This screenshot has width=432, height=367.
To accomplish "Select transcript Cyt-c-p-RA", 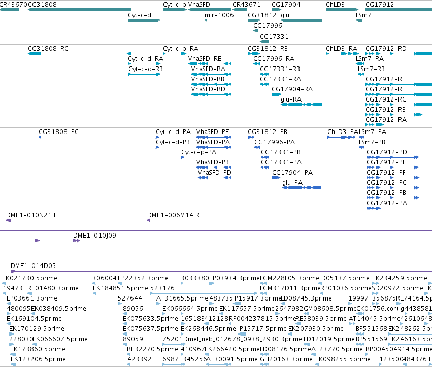I will [181, 49].
